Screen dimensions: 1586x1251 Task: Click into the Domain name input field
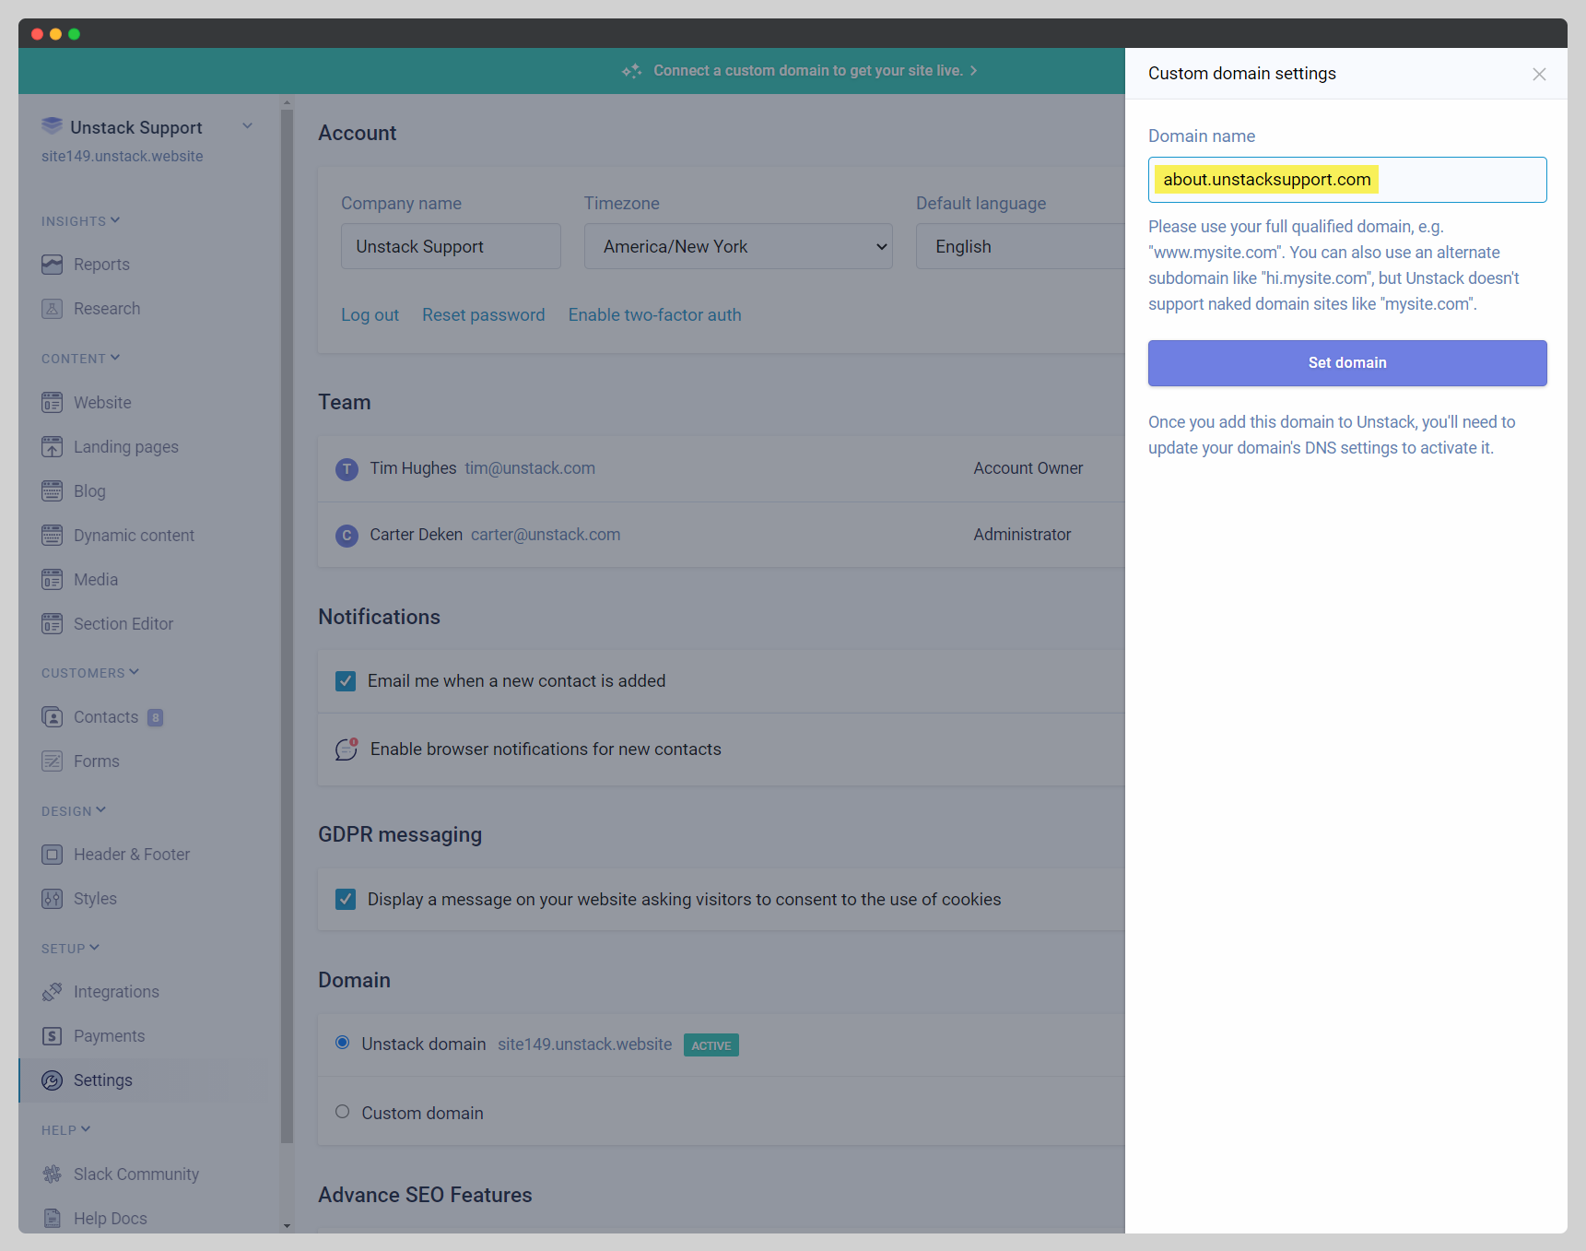pyautogui.click(x=1456, y=180)
